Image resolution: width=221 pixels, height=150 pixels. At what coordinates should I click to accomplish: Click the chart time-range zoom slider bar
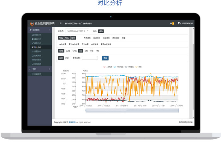[132, 110]
